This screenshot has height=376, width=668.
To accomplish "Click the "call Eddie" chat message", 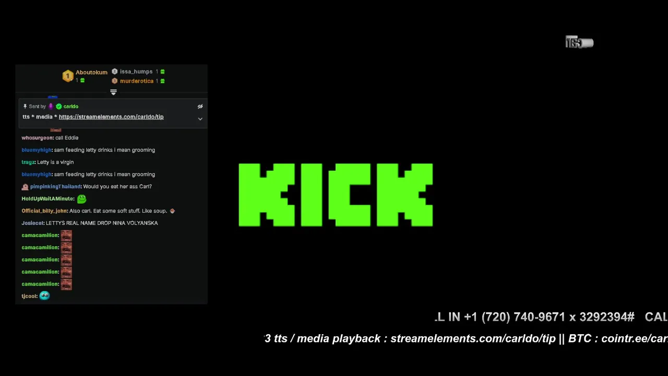I will click(x=67, y=138).
